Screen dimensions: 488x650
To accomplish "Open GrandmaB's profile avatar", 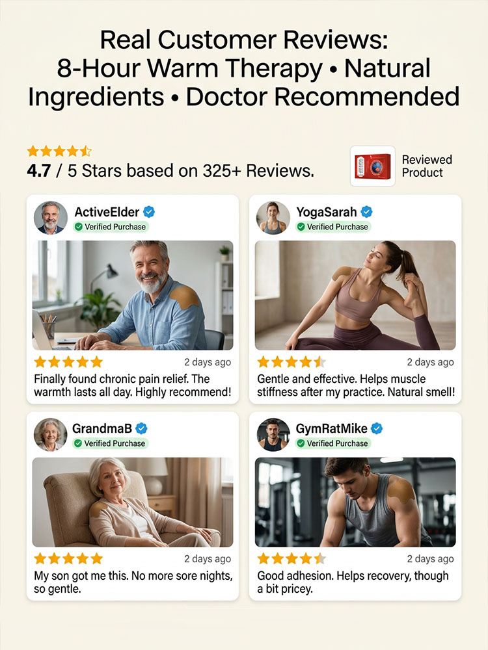I will pyautogui.click(x=51, y=434).
